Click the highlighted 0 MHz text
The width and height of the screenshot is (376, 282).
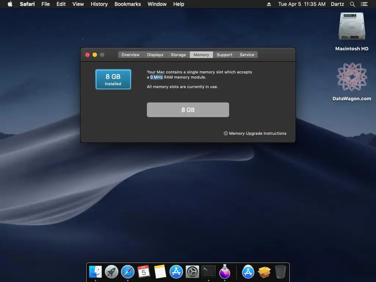tap(156, 77)
